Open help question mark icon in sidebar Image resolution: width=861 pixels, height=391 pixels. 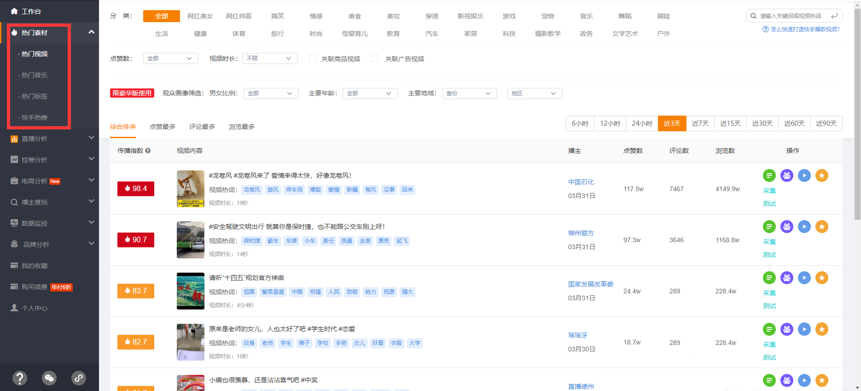tap(20, 378)
